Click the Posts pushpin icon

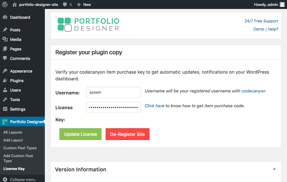[x=5, y=30]
